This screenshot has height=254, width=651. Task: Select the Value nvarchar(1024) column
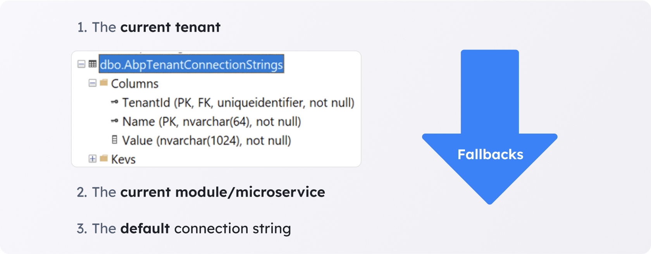tap(207, 141)
